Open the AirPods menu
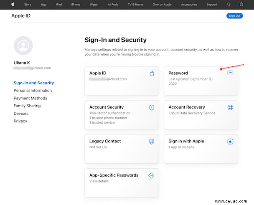254x205 pixels. [113, 5]
